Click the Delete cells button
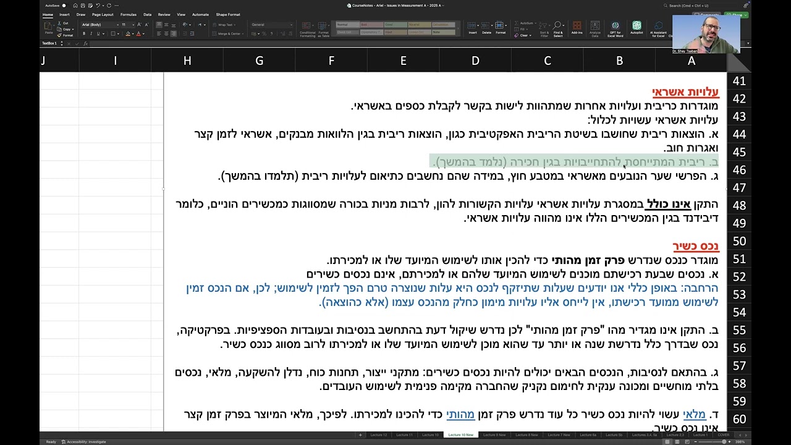This screenshot has width=791, height=445. [x=487, y=28]
